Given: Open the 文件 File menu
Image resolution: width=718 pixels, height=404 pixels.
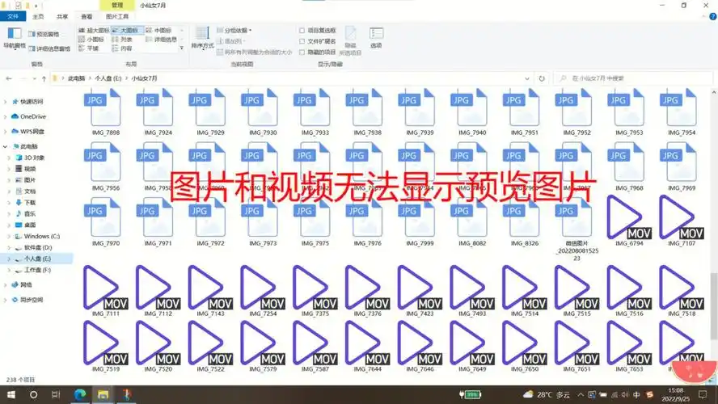Looking at the screenshot, I should [13, 16].
